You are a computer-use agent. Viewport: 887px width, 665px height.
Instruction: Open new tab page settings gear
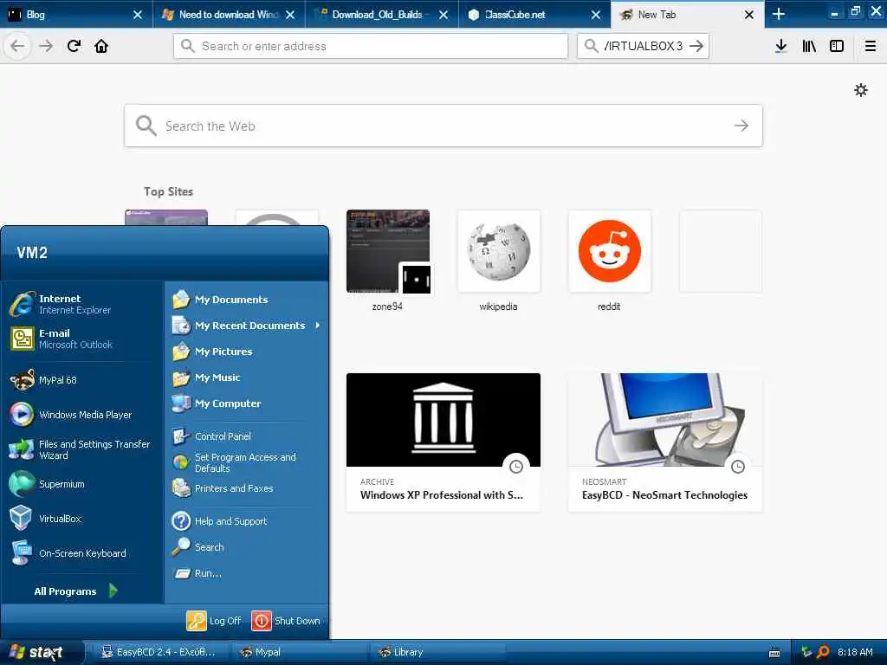click(860, 90)
